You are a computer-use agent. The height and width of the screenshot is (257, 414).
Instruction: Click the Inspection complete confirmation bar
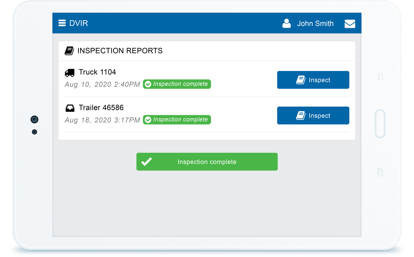[x=207, y=161]
